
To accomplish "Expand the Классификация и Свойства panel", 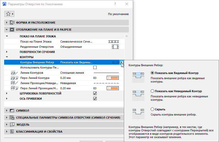I will tap(6, 132).
